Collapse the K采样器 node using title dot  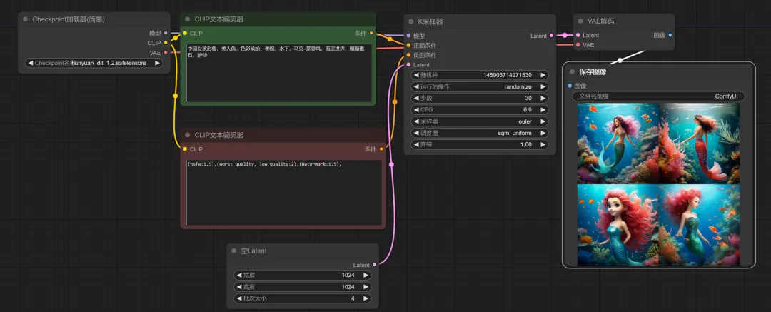tap(411, 21)
